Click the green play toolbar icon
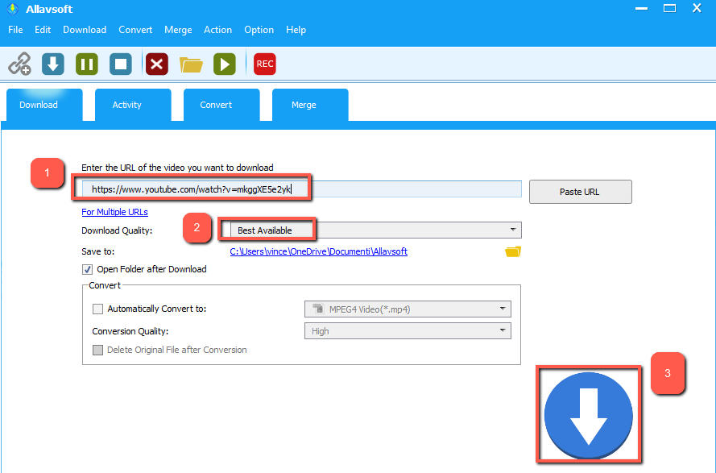The height and width of the screenshot is (473, 716). (x=225, y=64)
